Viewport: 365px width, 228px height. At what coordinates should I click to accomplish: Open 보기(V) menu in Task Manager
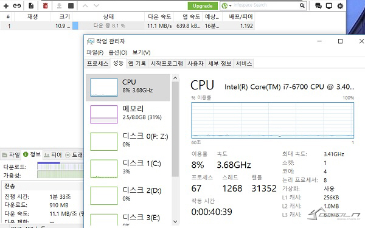pos(141,52)
